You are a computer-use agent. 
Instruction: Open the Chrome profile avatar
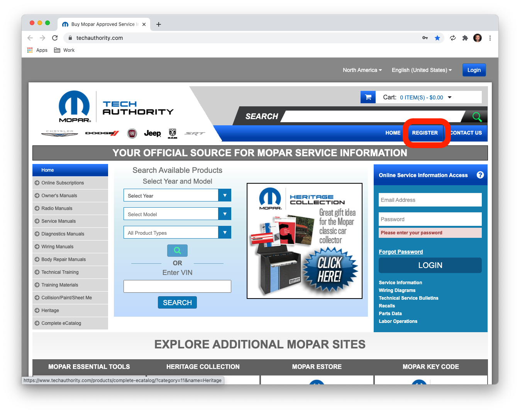point(478,38)
